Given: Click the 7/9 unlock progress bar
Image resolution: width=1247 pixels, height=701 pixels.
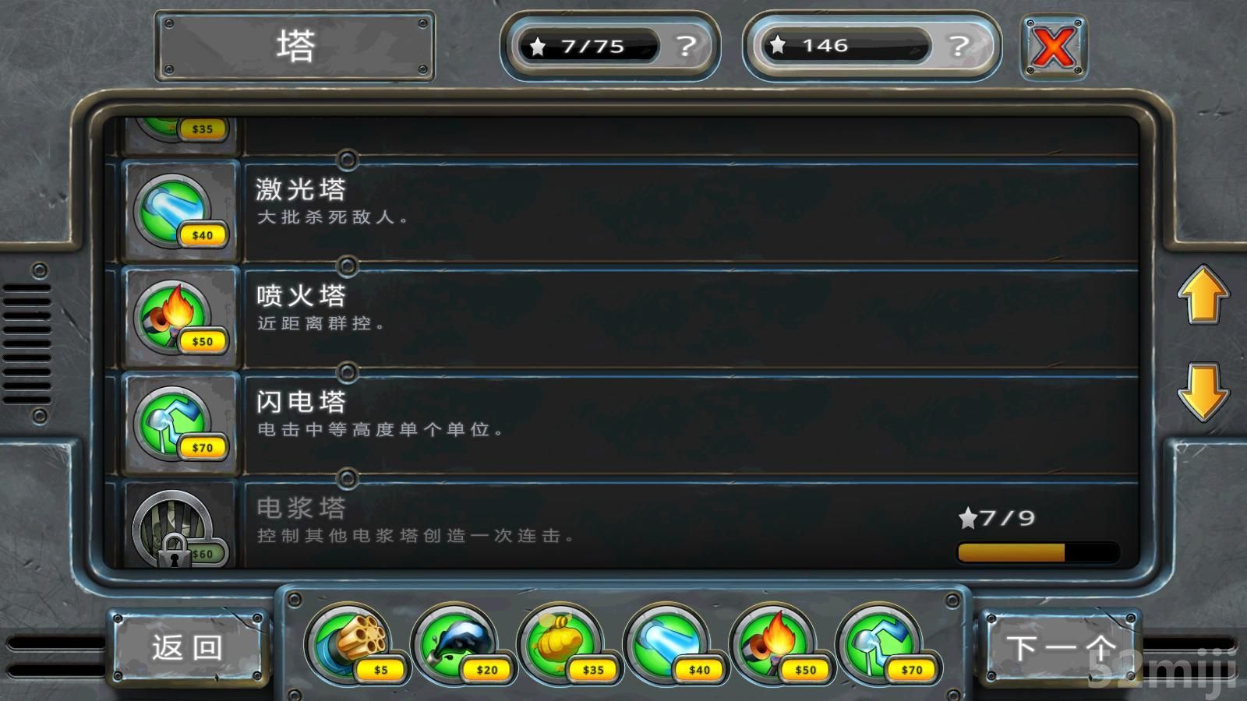Looking at the screenshot, I should click(x=1038, y=552).
